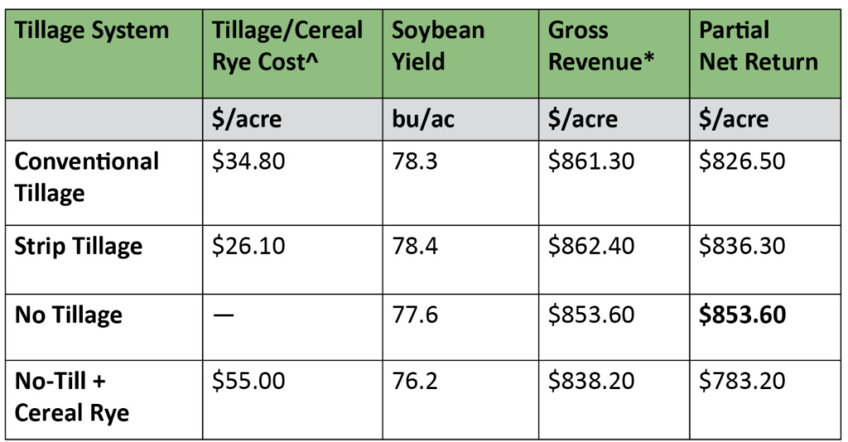Image resolution: width=848 pixels, height=442 pixels.
Task: Select the $862.40 revenue cell
Action: (591, 247)
